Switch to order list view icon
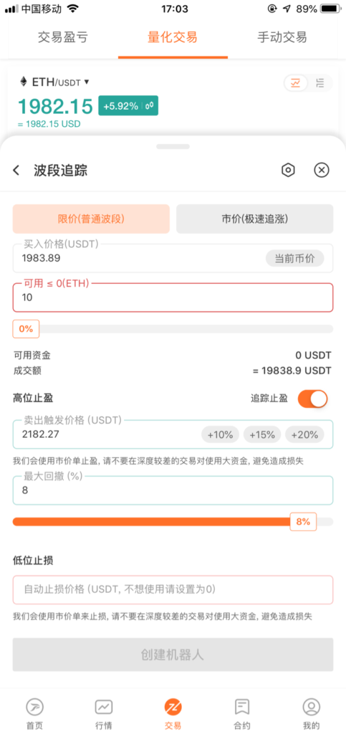This screenshot has height=734, width=346. coord(320,83)
